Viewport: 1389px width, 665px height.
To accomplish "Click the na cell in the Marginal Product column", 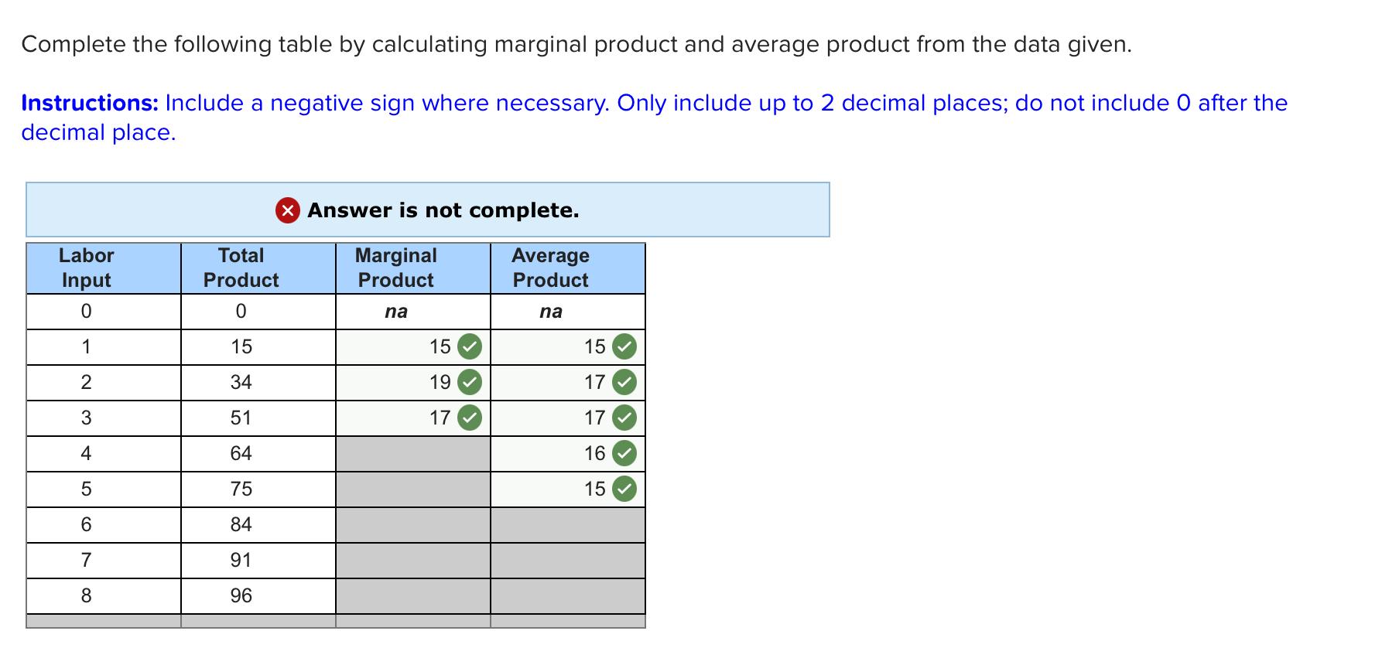I will click(397, 311).
